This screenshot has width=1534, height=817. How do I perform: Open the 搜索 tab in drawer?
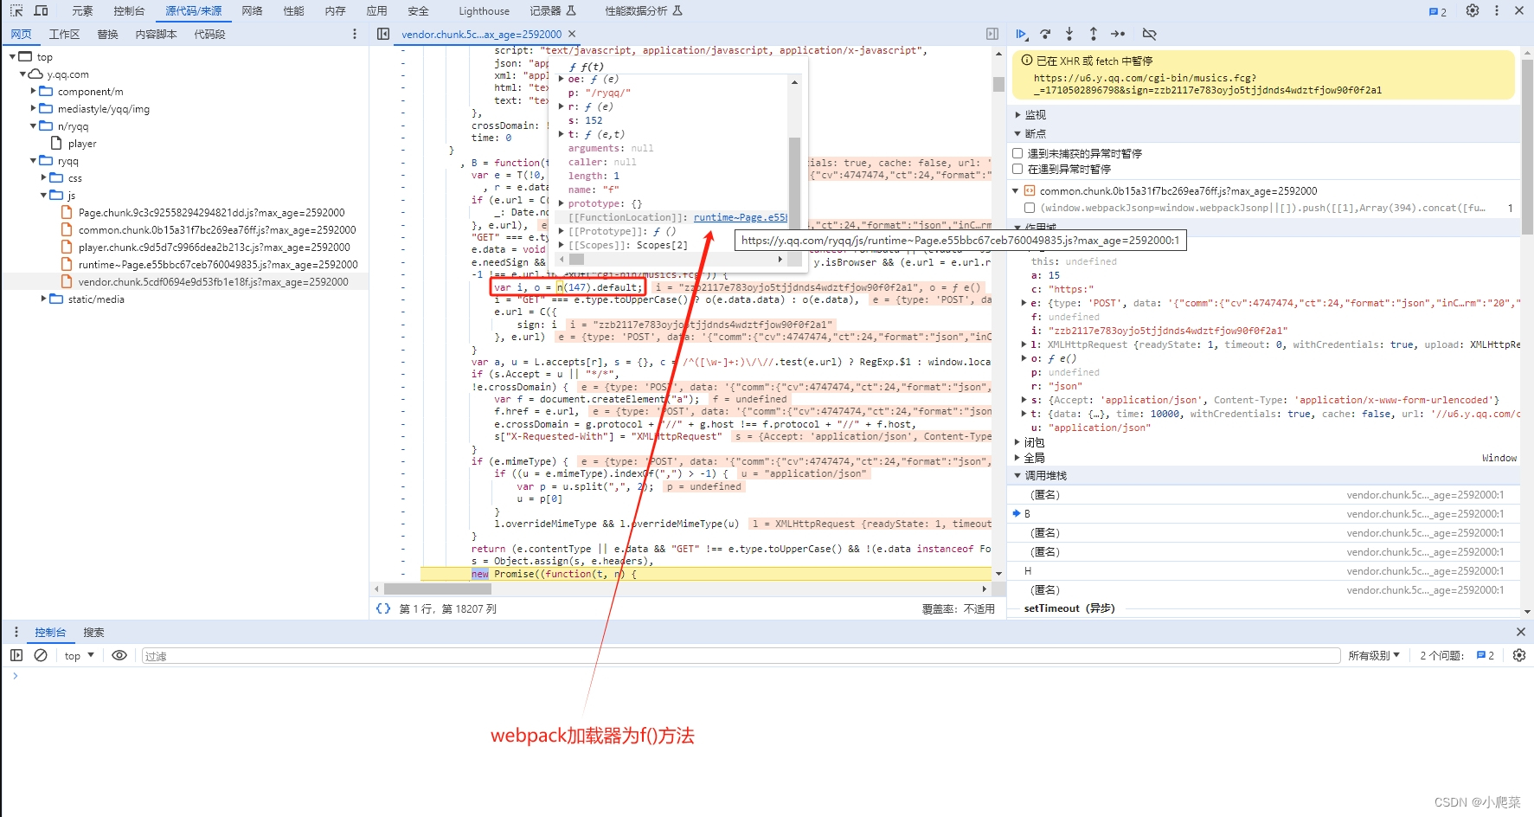93,632
